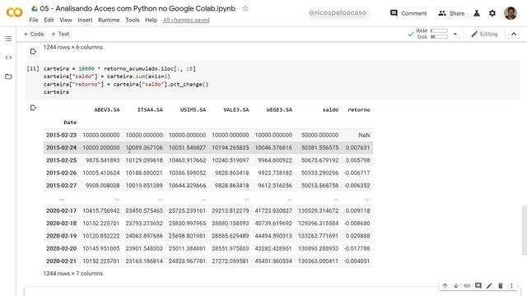This screenshot has width=527, height=296.
Task: Click the 1244 rows × 7 columns text
Action: pyautogui.click(x=73, y=274)
